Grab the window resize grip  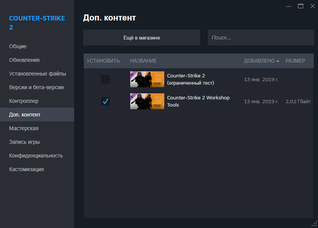[x=314, y=223]
